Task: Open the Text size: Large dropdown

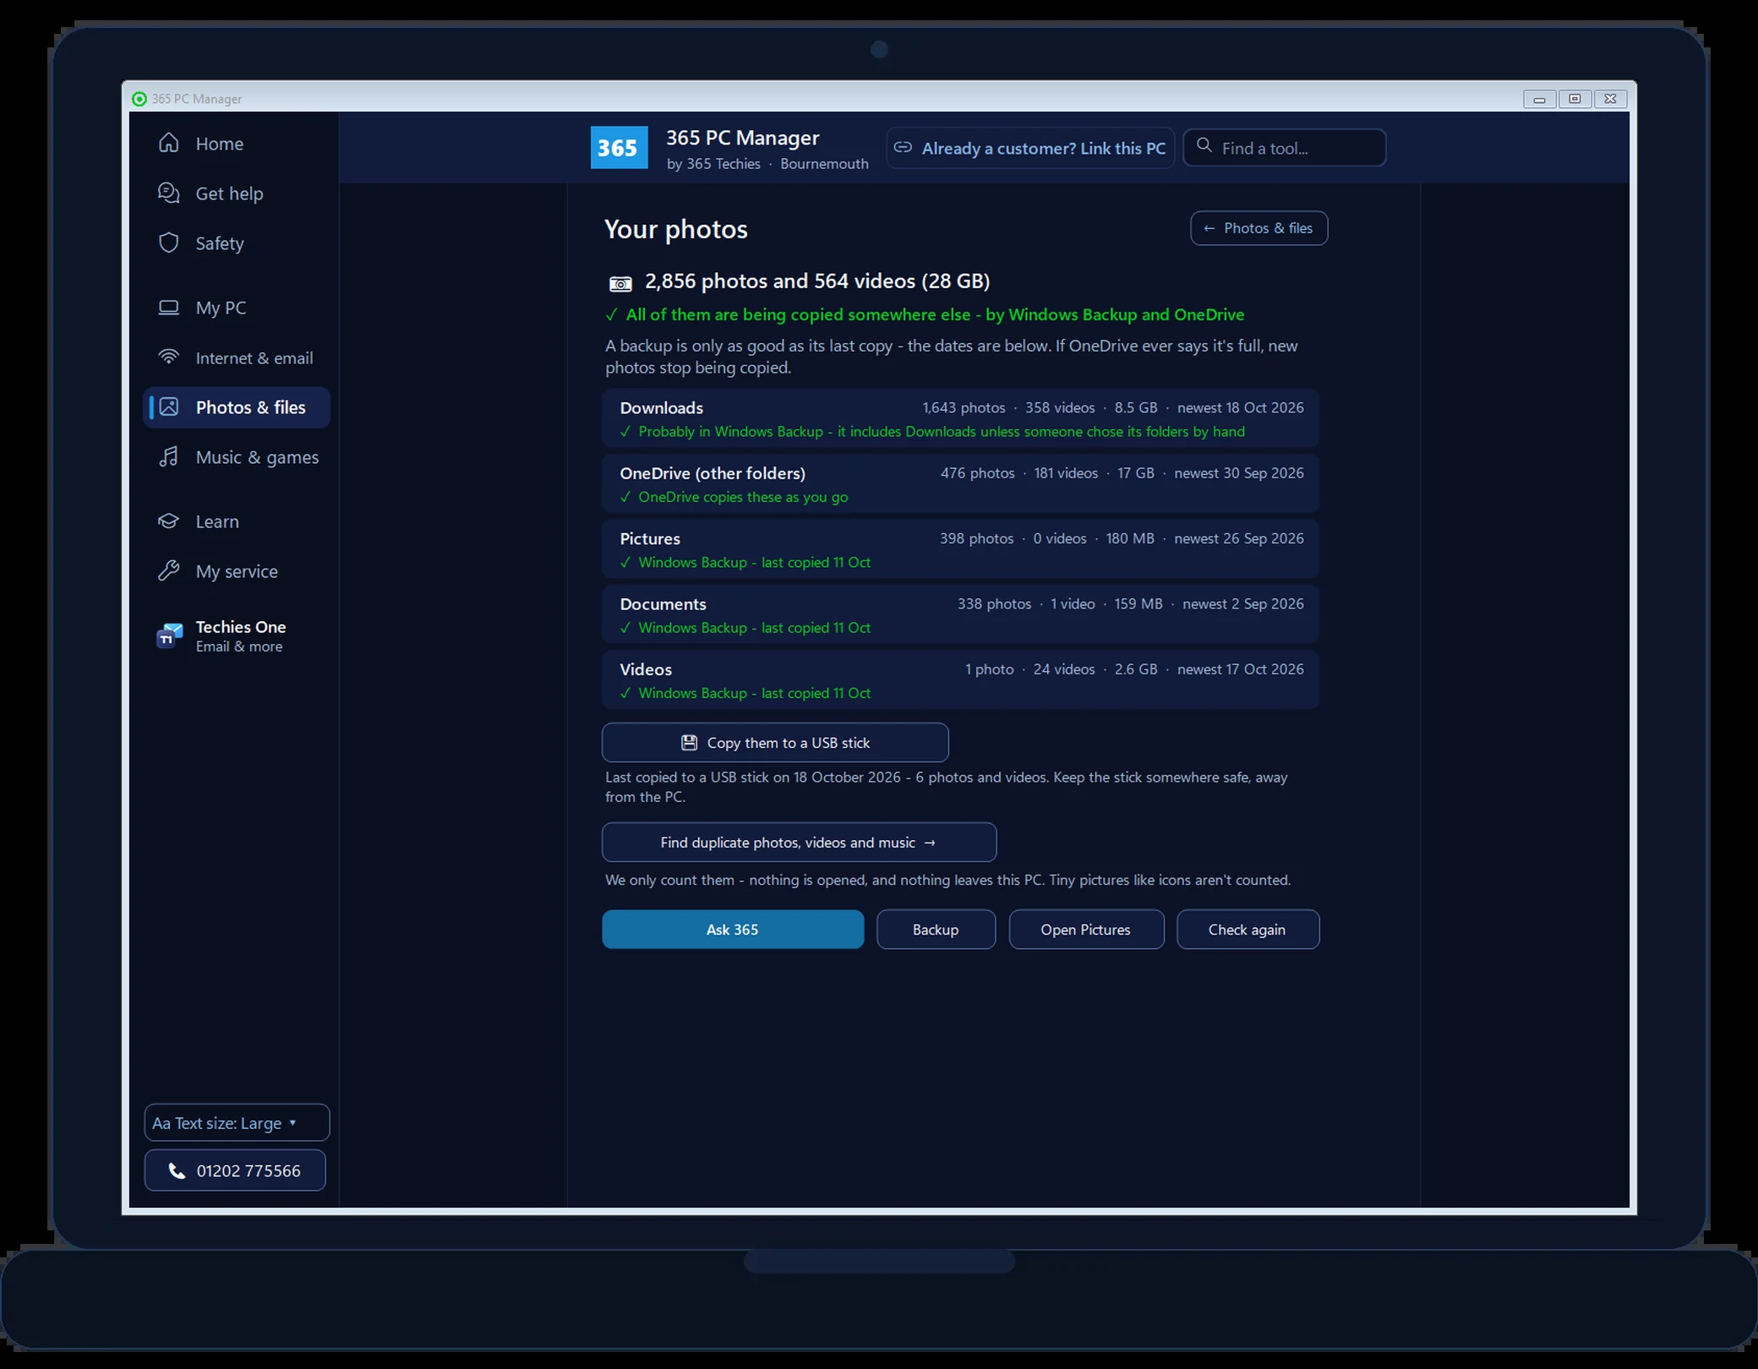Action: click(x=237, y=1123)
